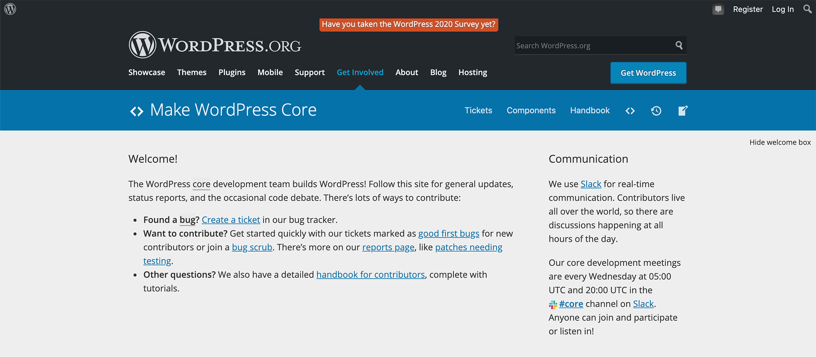Click the Get WordPress button
The height and width of the screenshot is (357, 816).
(648, 73)
